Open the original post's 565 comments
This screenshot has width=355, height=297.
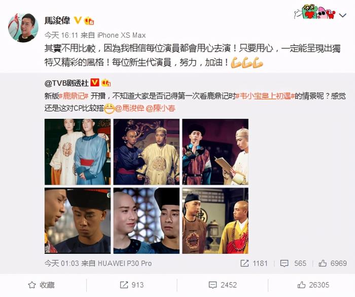(293, 263)
